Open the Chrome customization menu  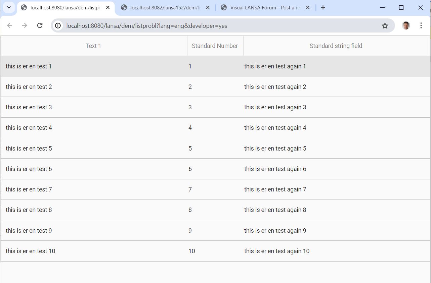(x=421, y=25)
